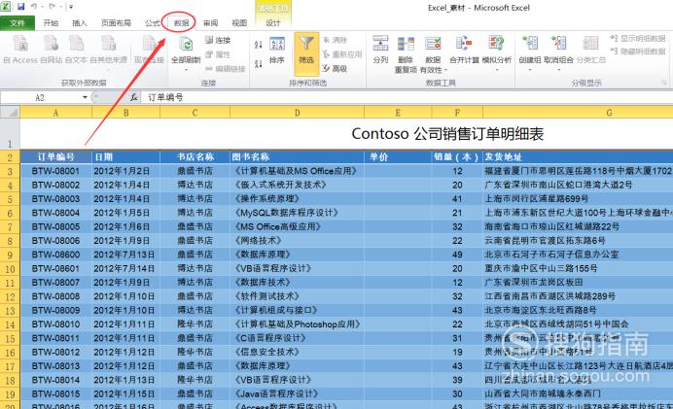The image size is (673, 409).
Task: Click the 隐藏明细数据 button
Action: click(638, 51)
